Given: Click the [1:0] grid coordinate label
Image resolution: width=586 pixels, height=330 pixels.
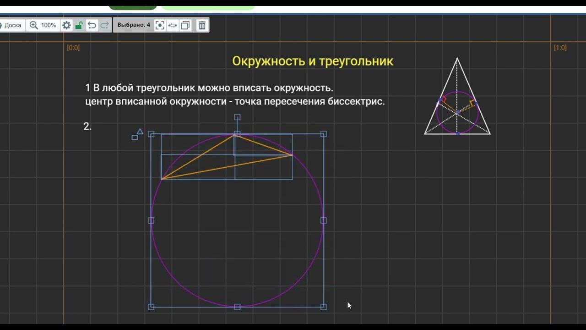Looking at the screenshot, I should (560, 48).
